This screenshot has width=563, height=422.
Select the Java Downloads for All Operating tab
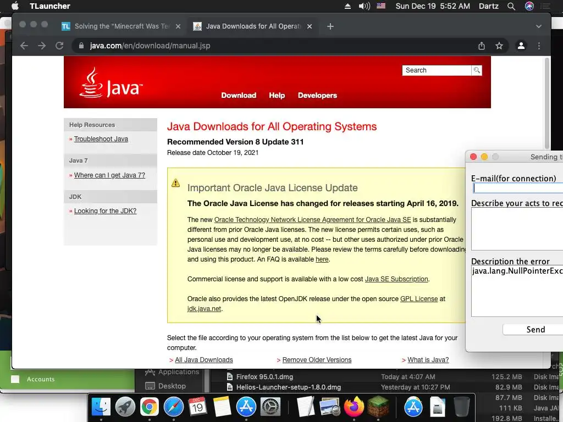click(x=253, y=26)
